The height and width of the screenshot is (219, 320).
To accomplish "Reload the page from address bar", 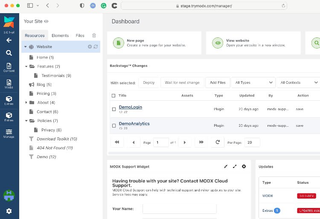I will (283, 6).
